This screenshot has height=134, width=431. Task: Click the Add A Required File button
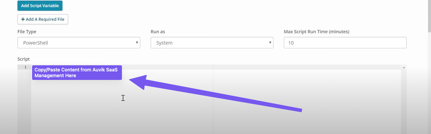point(43,19)
